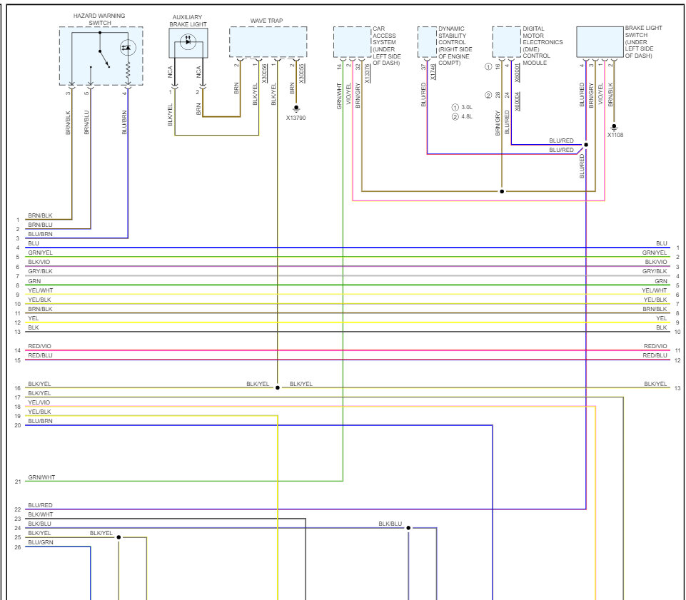
Task: Click connector label X60001
Action: (x=518, y=73)
